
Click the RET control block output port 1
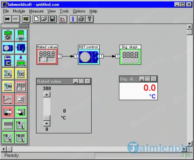(x=101, y=56)
